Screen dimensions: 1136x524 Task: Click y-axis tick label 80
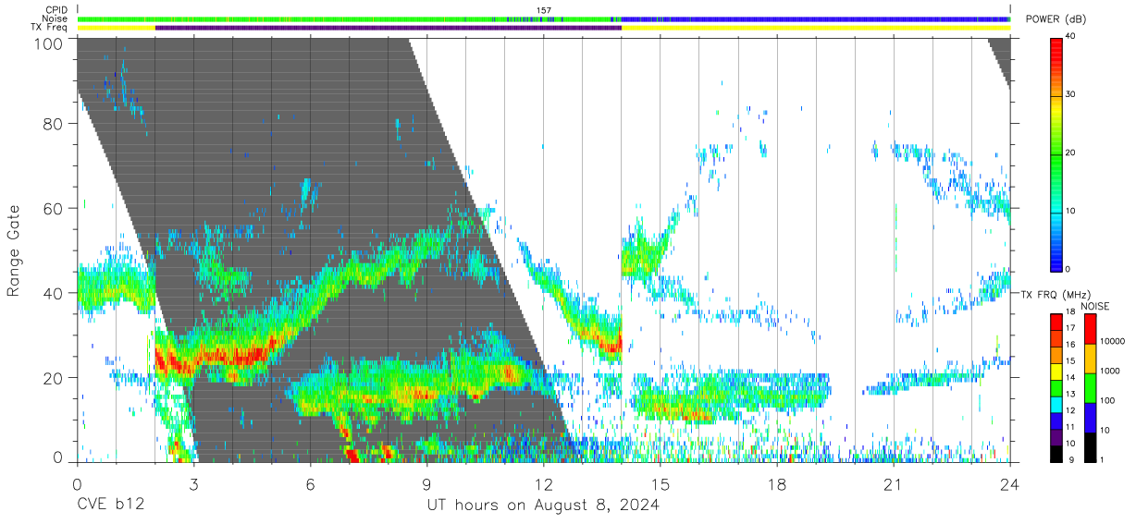point(52,124)
